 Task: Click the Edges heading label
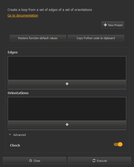coord(13,52)
